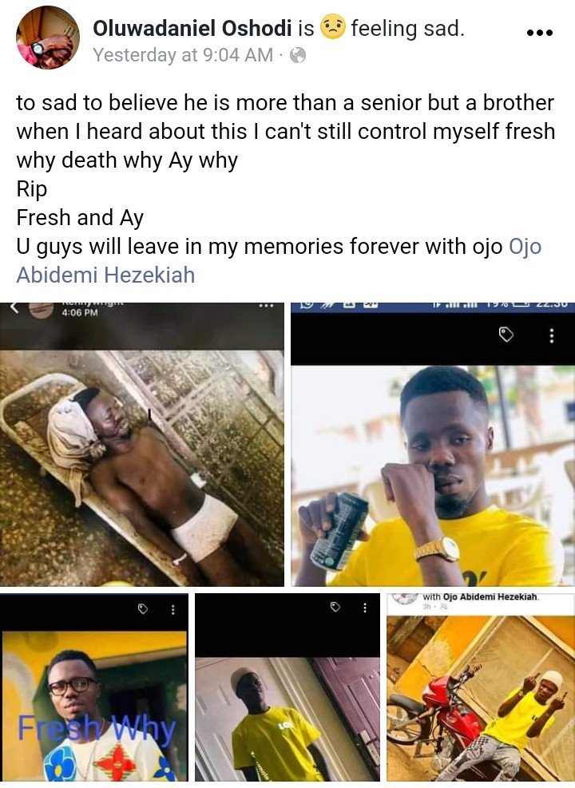Viewport: 575px width, 788px height.
Task: Open the post timestamp Yesterday at 9:04 AM
Action: [183, 55]
